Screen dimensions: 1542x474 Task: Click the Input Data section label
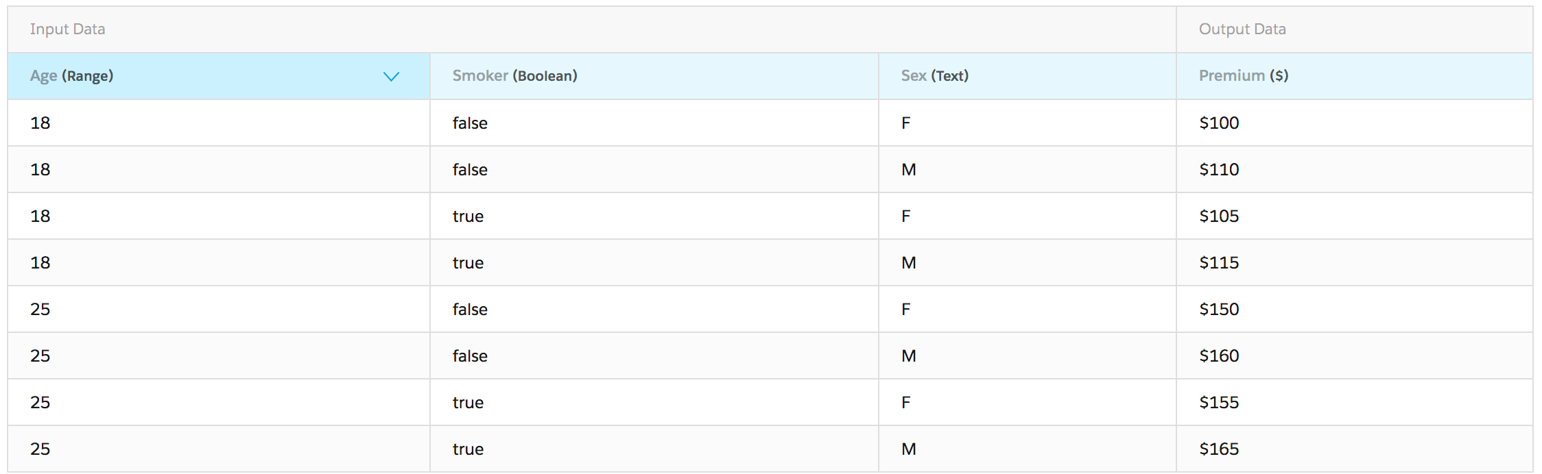click(x=68, y=29)
